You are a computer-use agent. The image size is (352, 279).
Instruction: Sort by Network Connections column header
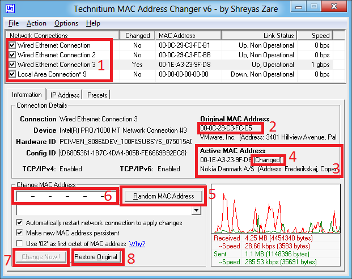coord(63,36)
